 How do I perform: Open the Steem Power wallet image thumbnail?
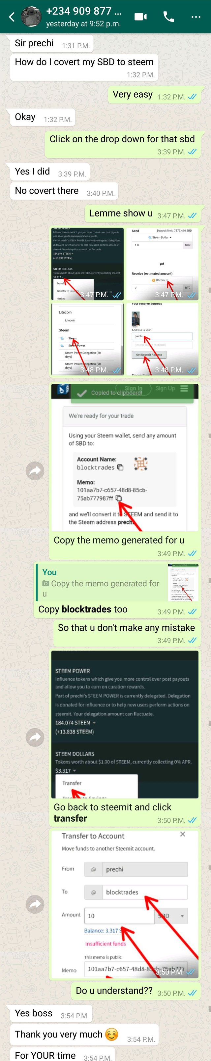(x=87, y=264)
